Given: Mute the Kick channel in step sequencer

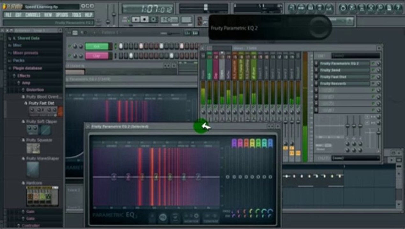Looking at the screenshot, I should 70,46.
